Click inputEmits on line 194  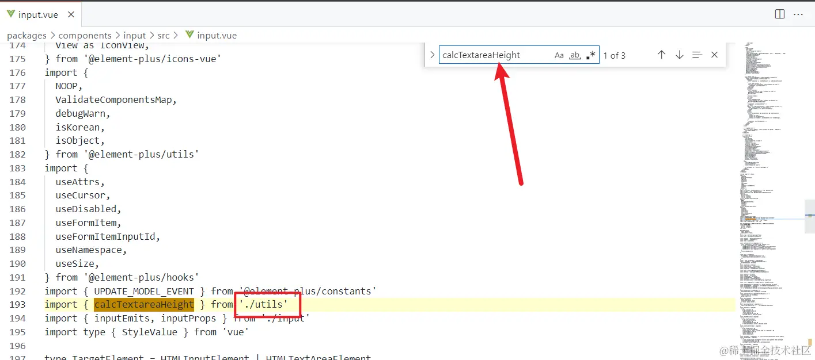pos(122,319)
